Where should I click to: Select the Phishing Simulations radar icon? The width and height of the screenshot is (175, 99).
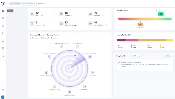click(62, 47)
